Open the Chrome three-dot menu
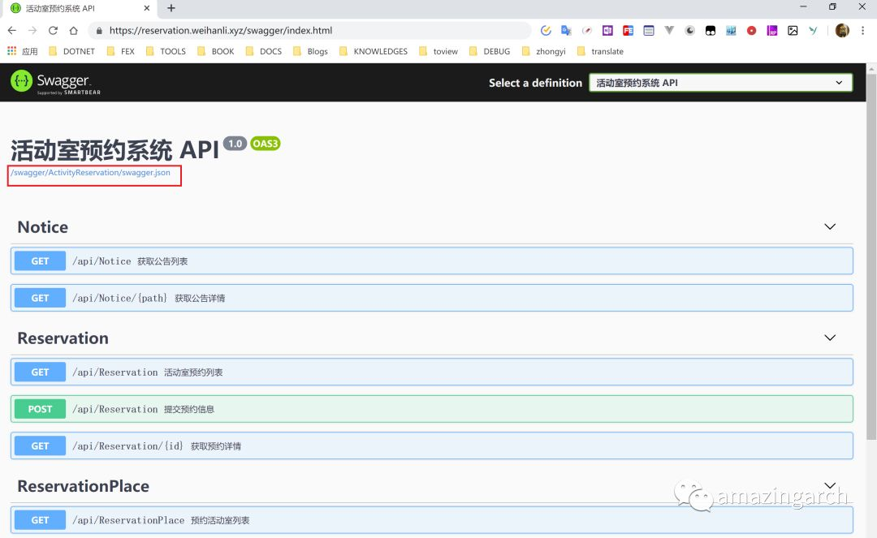This screenshot has height=538, width=877. 863,31
